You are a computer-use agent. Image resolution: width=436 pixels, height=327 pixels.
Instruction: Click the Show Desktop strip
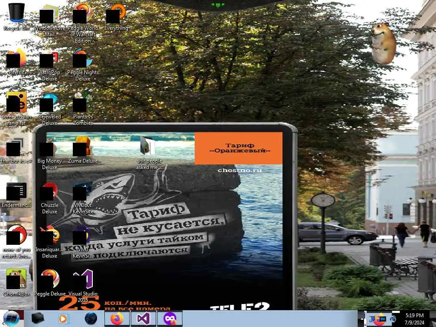[433, 318]
